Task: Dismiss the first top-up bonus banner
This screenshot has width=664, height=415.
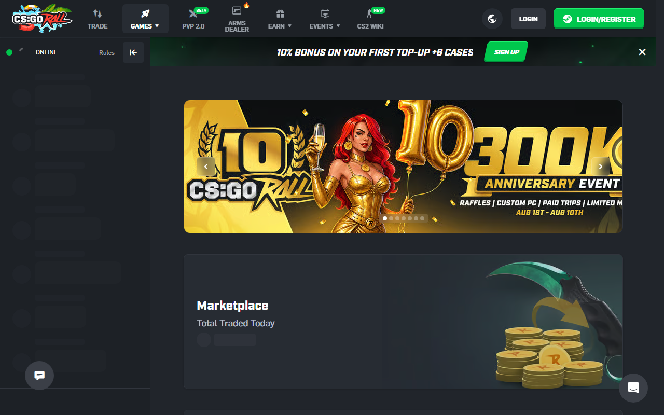Action: click(642, 52)
